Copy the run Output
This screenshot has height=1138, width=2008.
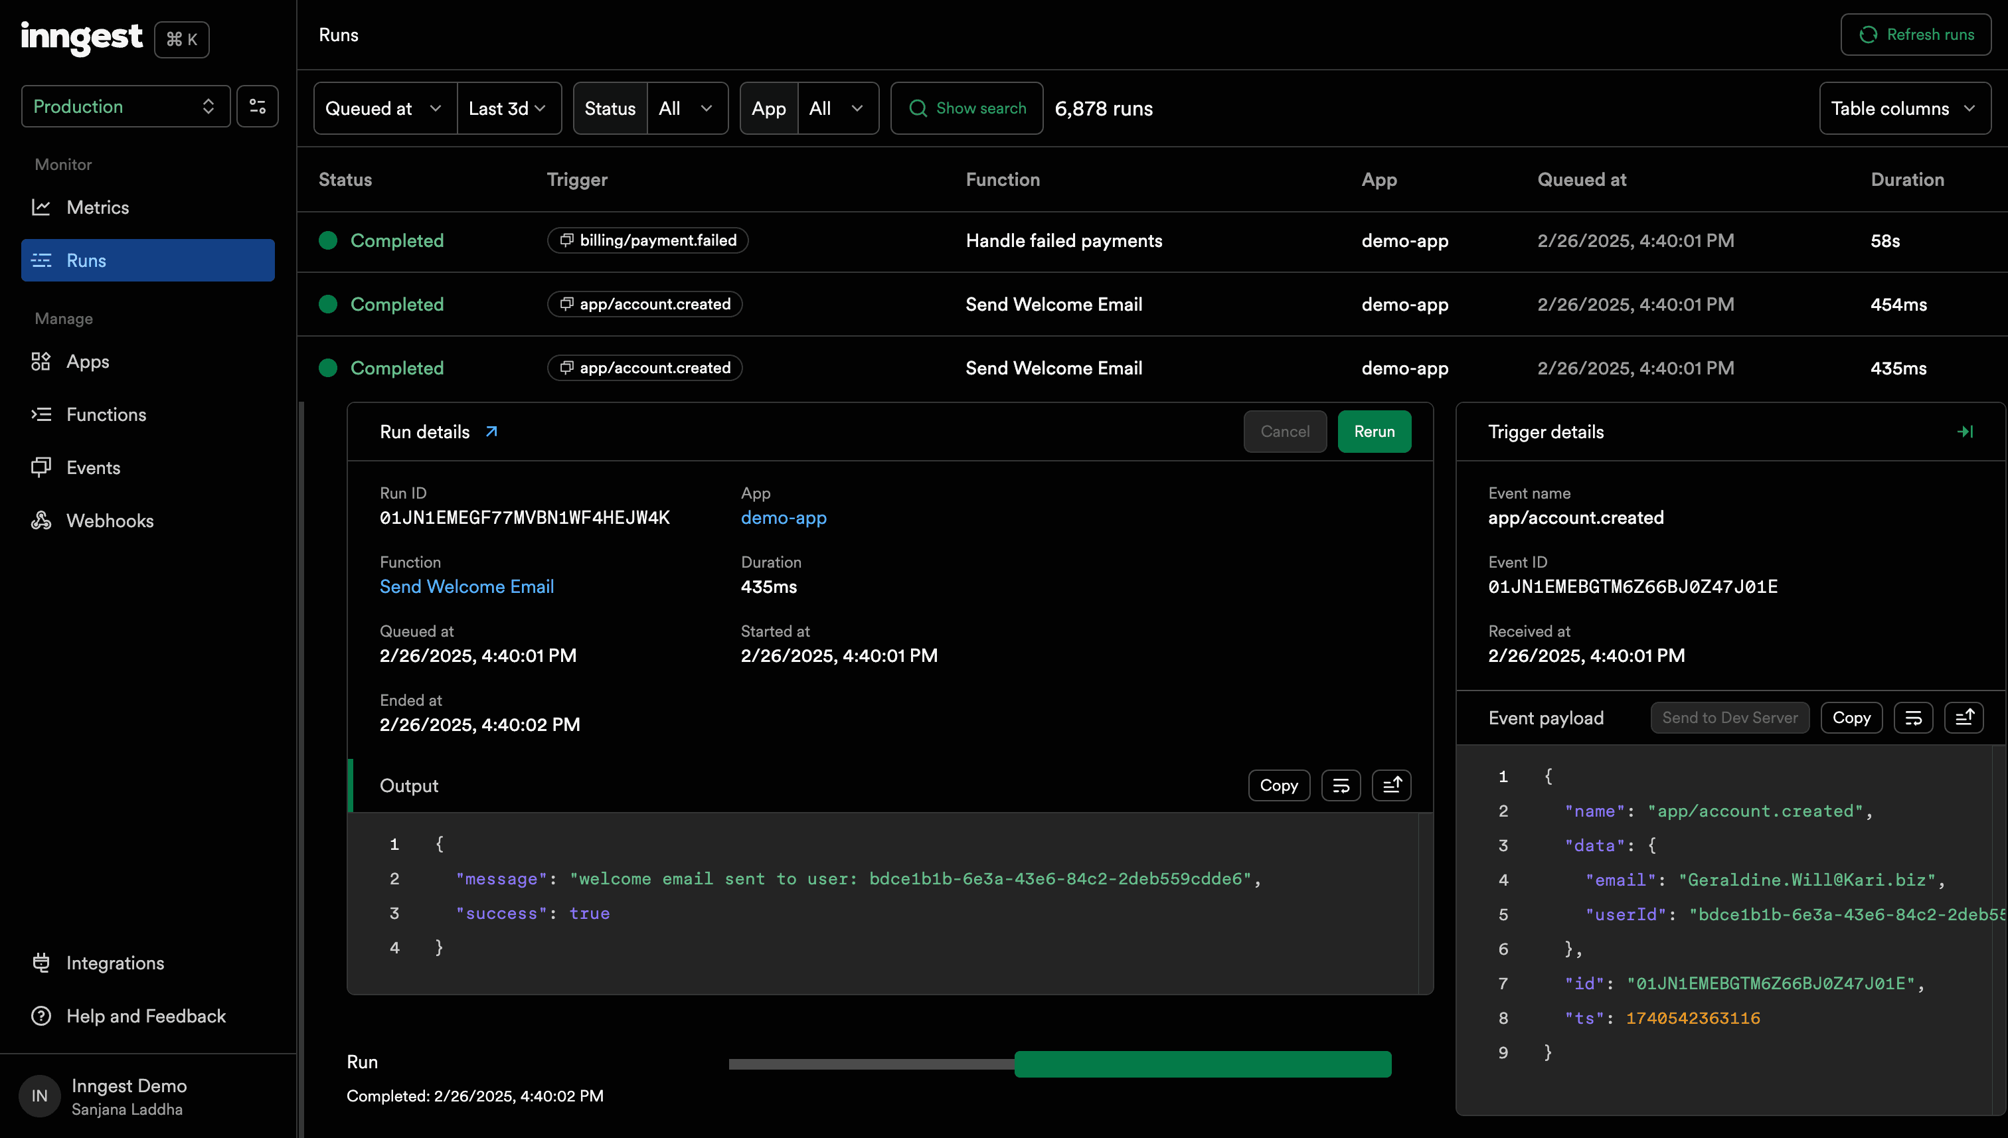(x=1279, y=785)
